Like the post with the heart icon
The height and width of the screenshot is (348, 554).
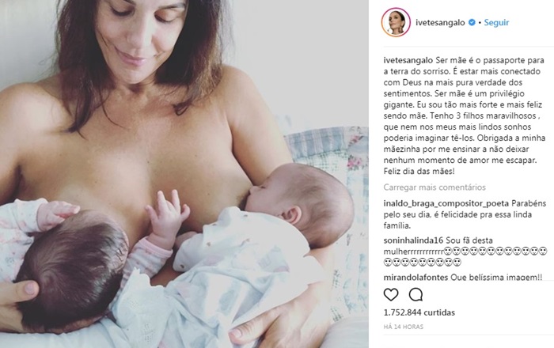(391, 294)
